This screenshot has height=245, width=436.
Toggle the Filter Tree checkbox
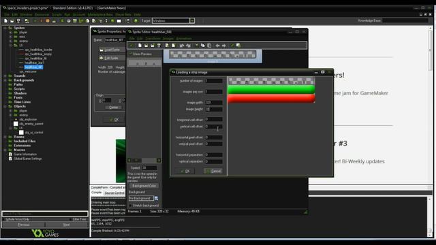pyautogui.click(x=71, y=219)
